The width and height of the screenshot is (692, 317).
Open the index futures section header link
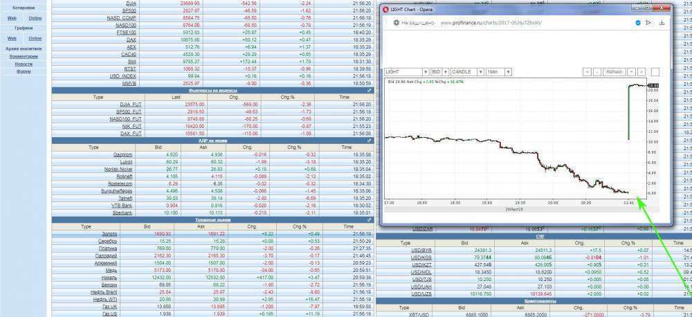(212, 91)
